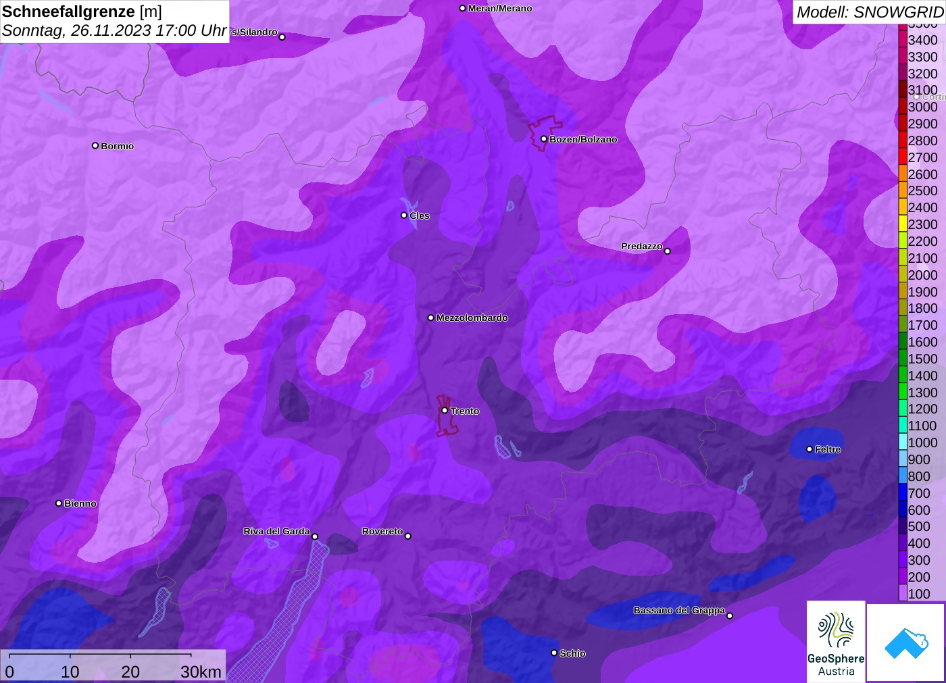Select the legend value "100"
Image resolution: width=946 pixels, height=683 pixels.
click(x=919, y=594)
